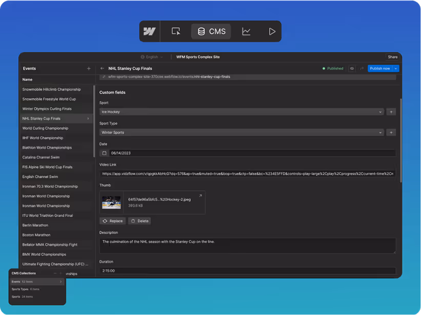421x315 pixels.
Task: Open the Webflow logo menu
Action: tap(149, 31)
